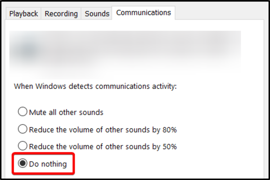Click the 'Reduce the volume of other sounds by 50%' label

click(x=103, y=147)
